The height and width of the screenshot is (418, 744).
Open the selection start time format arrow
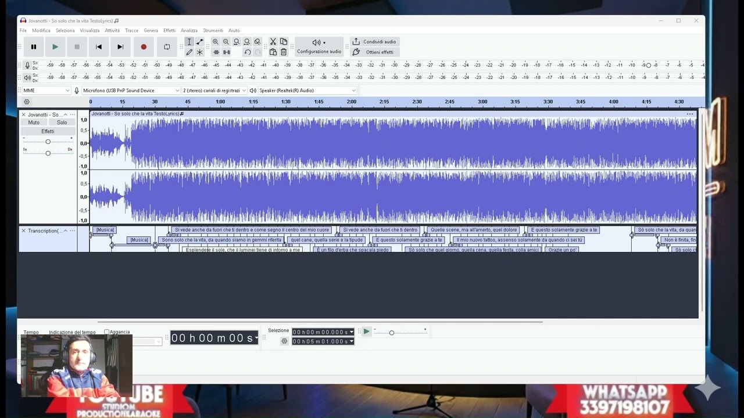(351, 332)
